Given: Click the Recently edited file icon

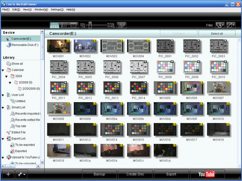Looking at the screenshot, I should pyautogui.click(x=12, y=120).
